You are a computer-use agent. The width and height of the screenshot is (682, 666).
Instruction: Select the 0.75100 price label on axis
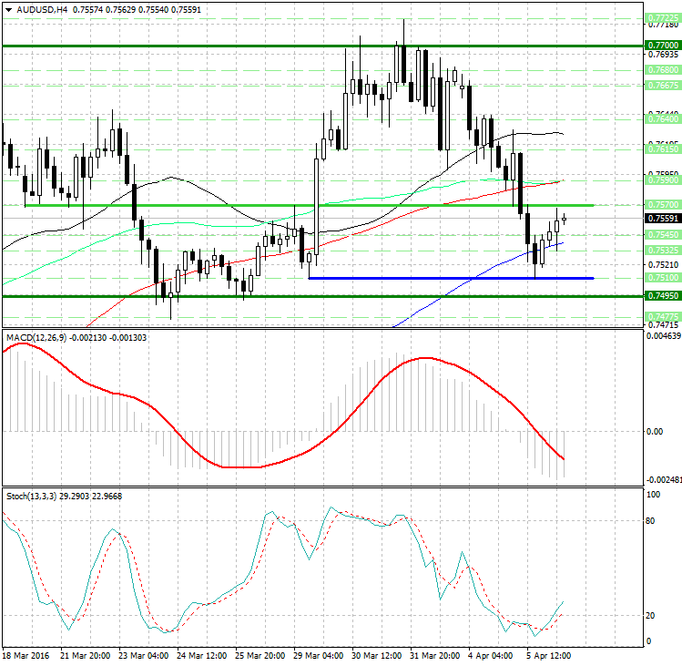[661, 278]
